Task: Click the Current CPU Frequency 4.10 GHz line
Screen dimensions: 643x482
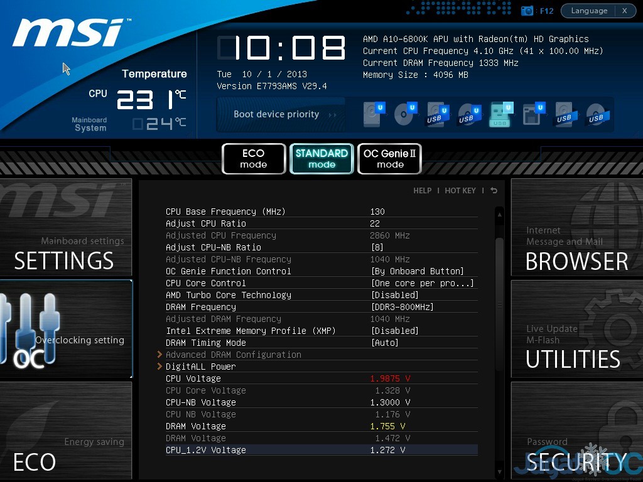Action: [483, 51]
